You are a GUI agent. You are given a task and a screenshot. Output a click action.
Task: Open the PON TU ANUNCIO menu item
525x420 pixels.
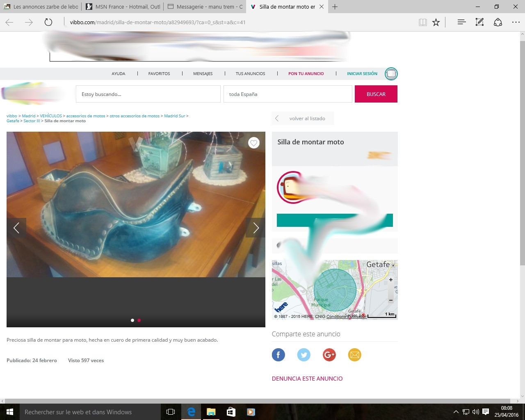coord(306,74)
